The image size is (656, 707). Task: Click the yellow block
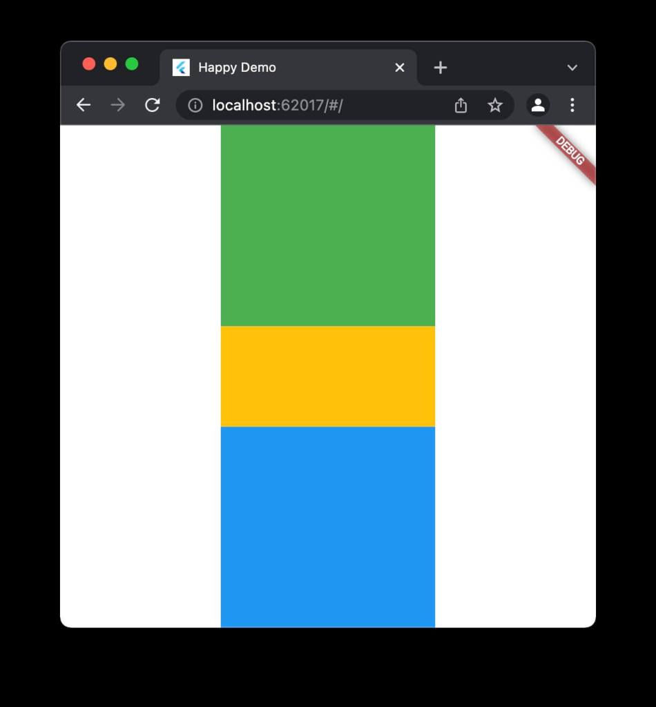point(327,376)
